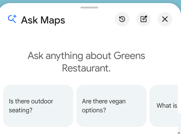
Task: Click the word "Restaurant." in the prompt
Action: [86, 68]
